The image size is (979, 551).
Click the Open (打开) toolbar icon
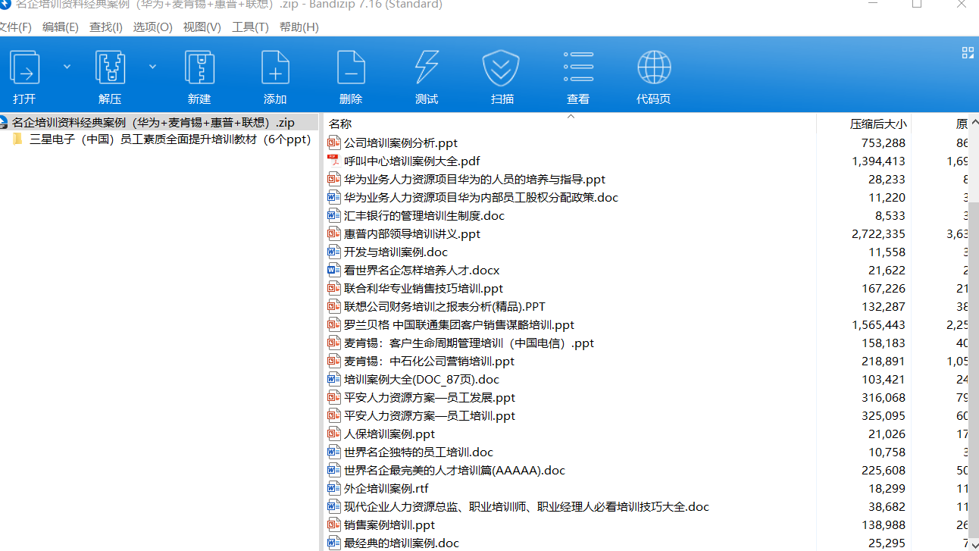(x=24, y=67)
